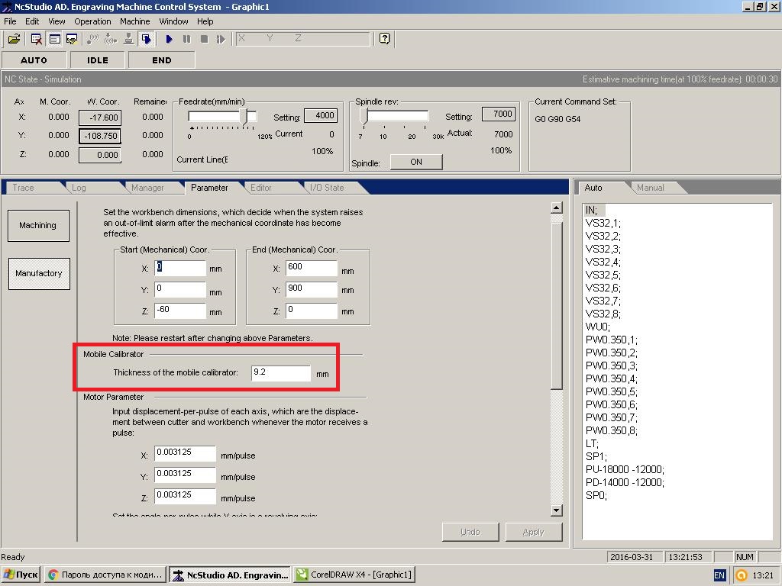Toggle the simulation mode toolbar icon
Screen dimensions: 782x586
[146, 39]
